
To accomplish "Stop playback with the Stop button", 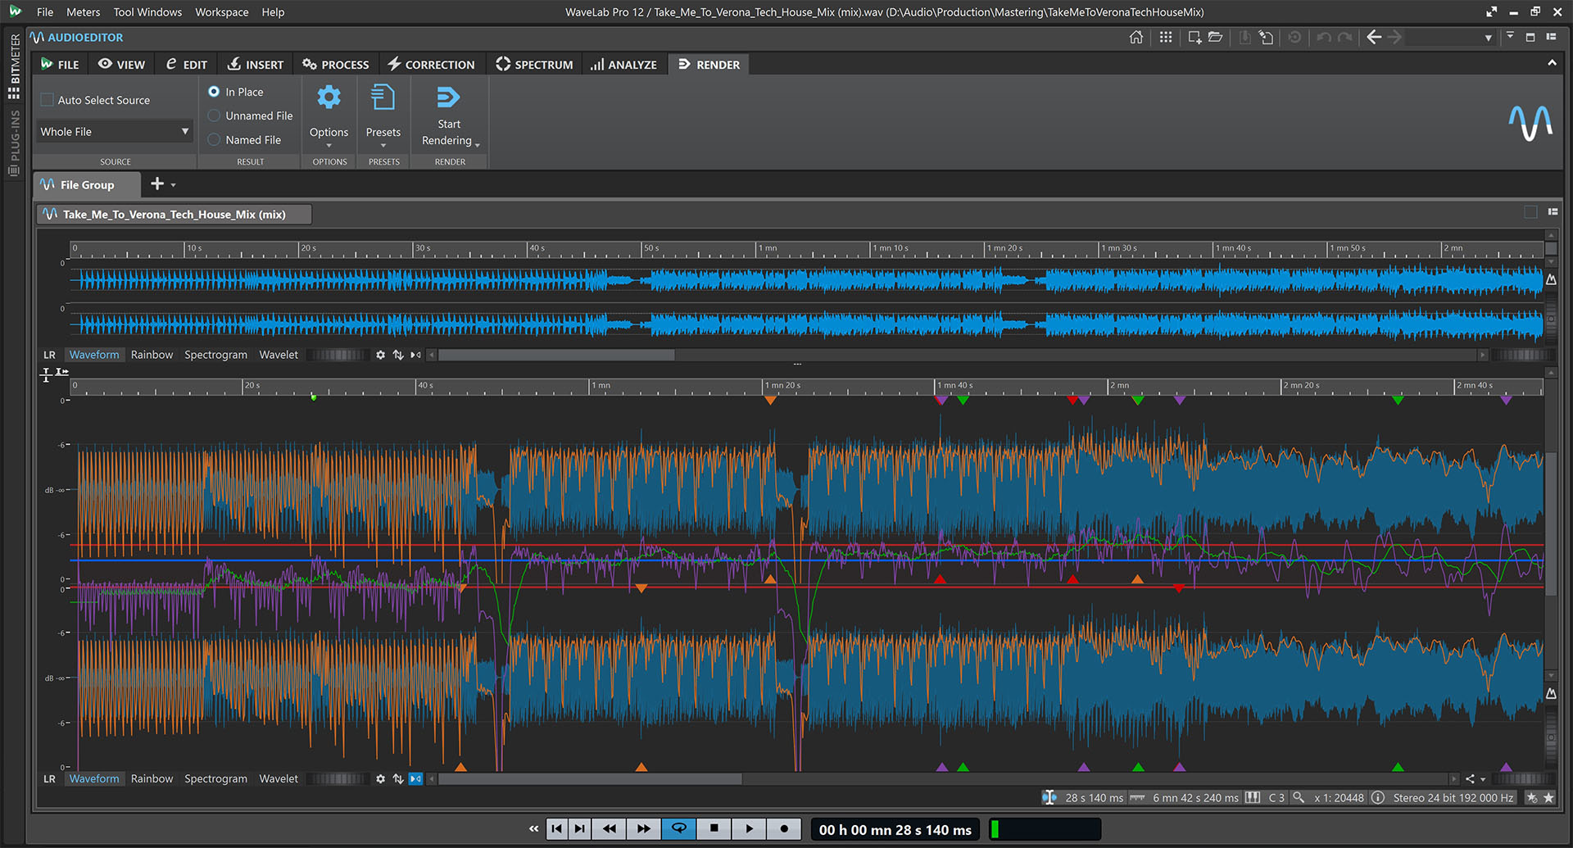I will click(x=714, y=828).
